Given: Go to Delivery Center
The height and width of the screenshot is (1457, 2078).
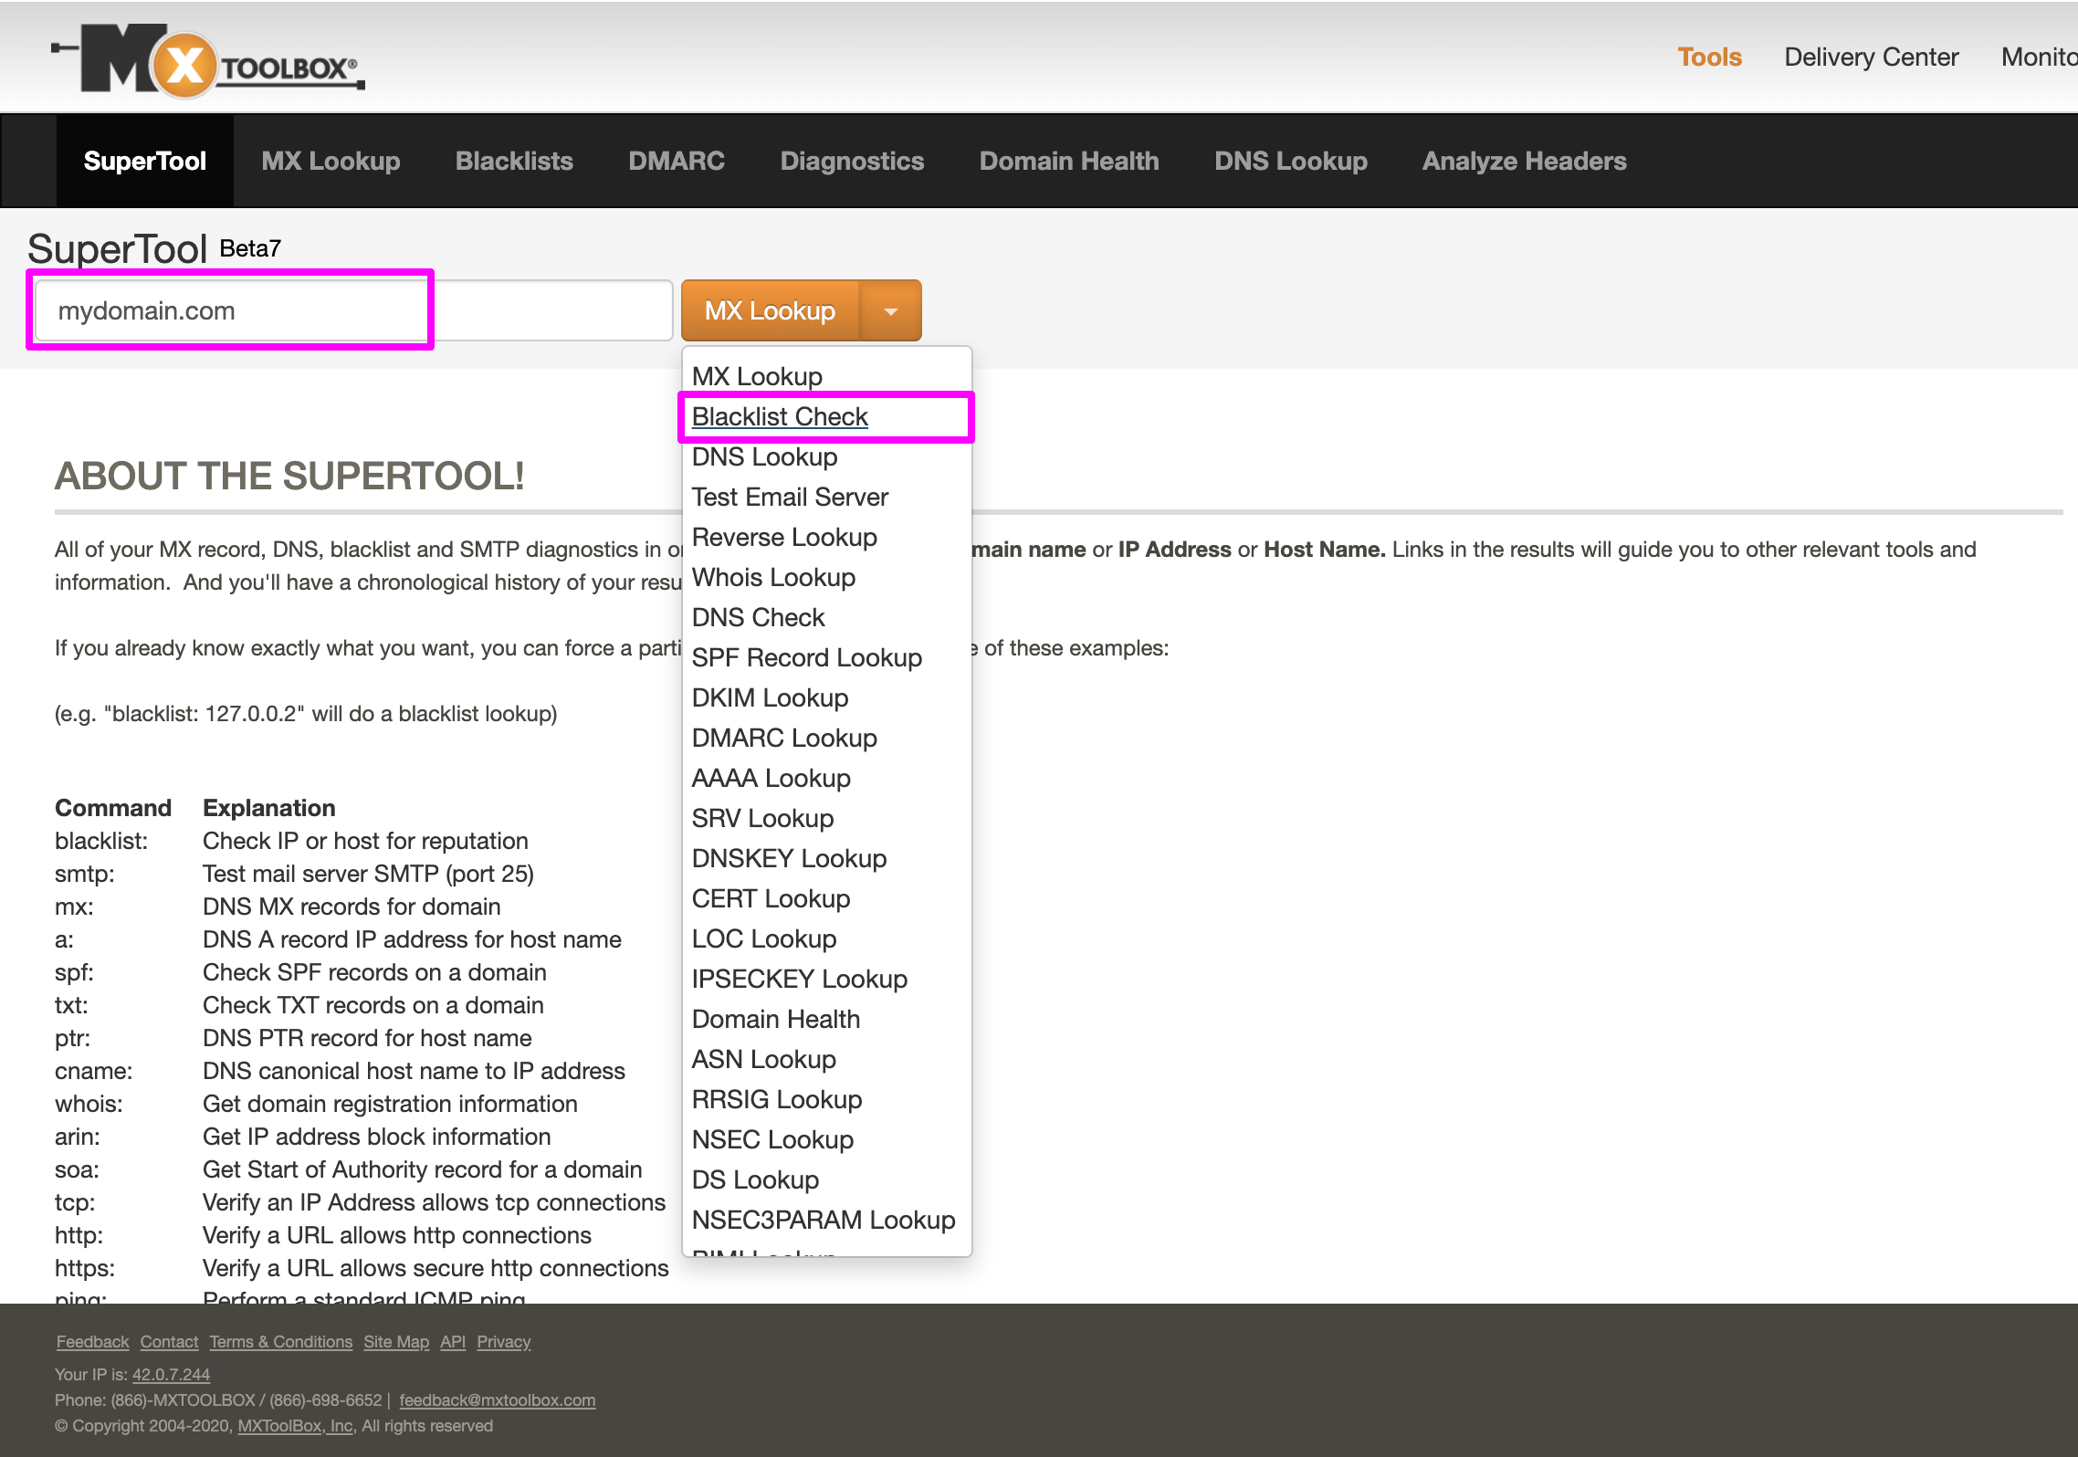Looking at the screenshot, I should point(1871,57).
